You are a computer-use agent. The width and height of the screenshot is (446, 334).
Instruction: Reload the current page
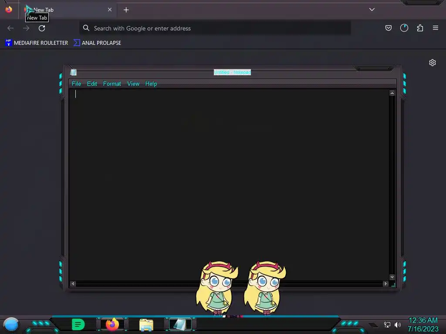pos(42,28)
